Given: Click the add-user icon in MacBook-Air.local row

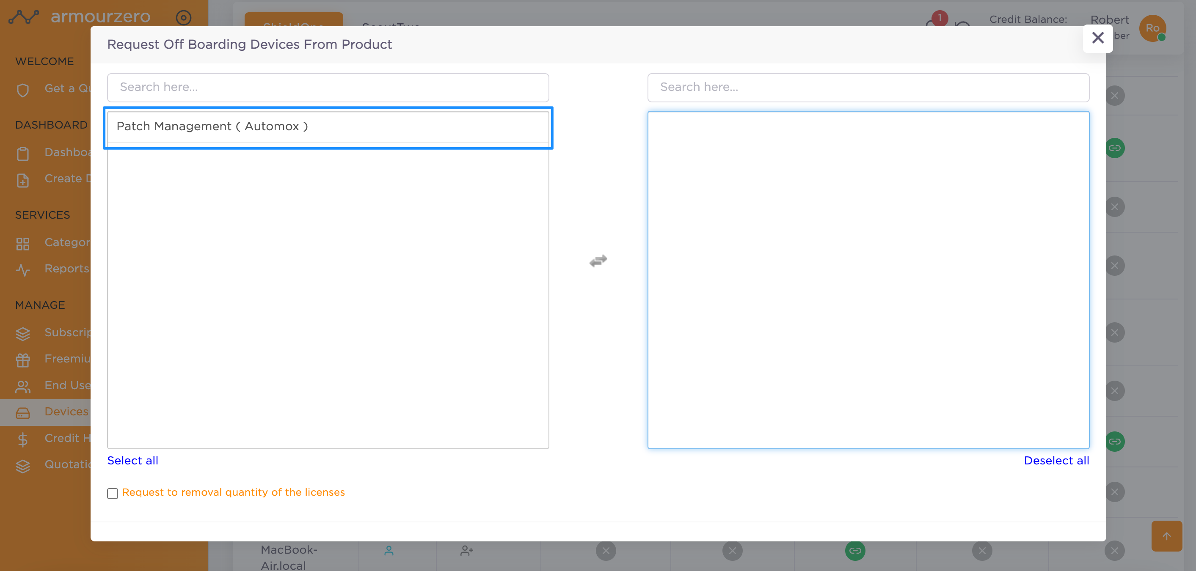Looking at the screenshot, I should click(467, 551).
